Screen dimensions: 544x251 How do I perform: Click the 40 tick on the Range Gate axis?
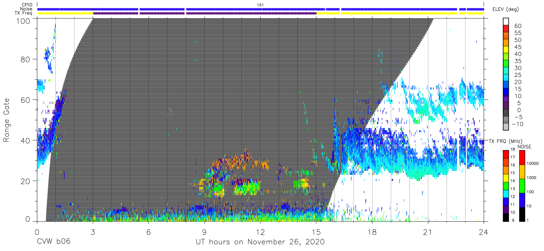[26, 140]
